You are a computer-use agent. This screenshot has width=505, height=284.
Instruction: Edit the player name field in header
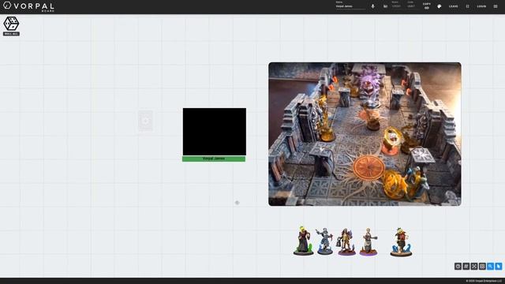coord(350,6)
